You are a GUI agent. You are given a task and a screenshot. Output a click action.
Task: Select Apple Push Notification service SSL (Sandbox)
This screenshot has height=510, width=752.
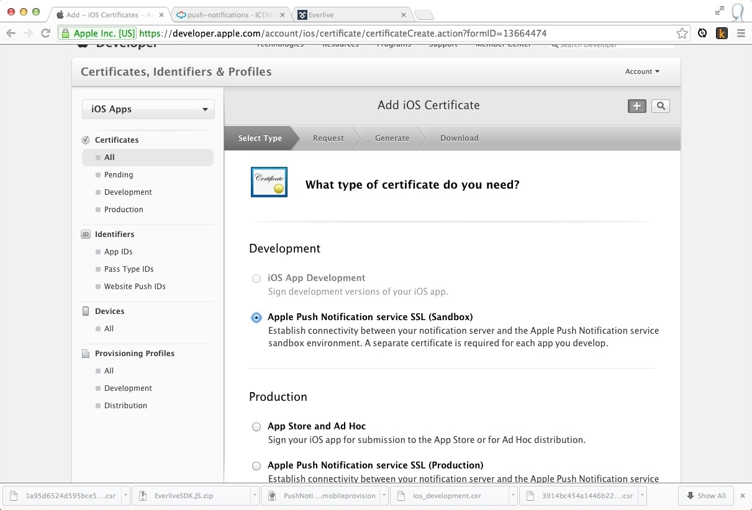point(256,318)
